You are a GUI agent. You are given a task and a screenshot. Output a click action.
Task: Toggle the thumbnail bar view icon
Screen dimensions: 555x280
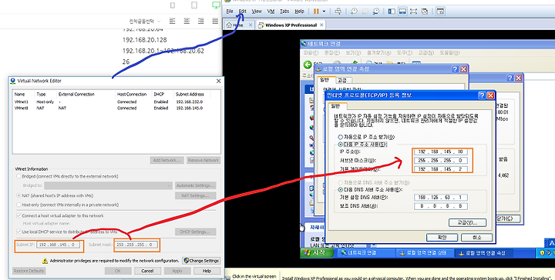point(402,12)
